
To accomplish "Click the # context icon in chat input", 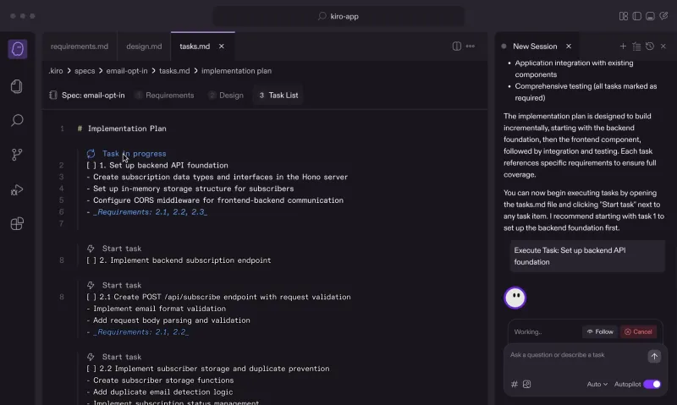I will click(x=515, y=384).
